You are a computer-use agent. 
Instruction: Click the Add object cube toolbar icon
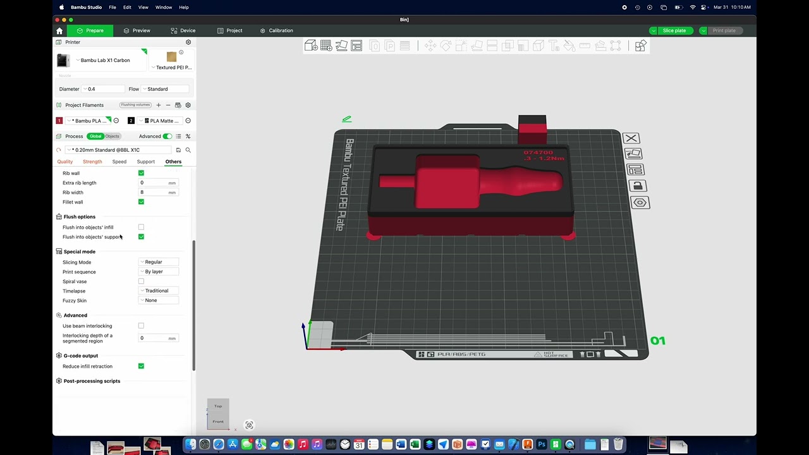coord(311,45)
